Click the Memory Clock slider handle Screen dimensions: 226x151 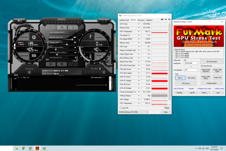coord(57,54)
